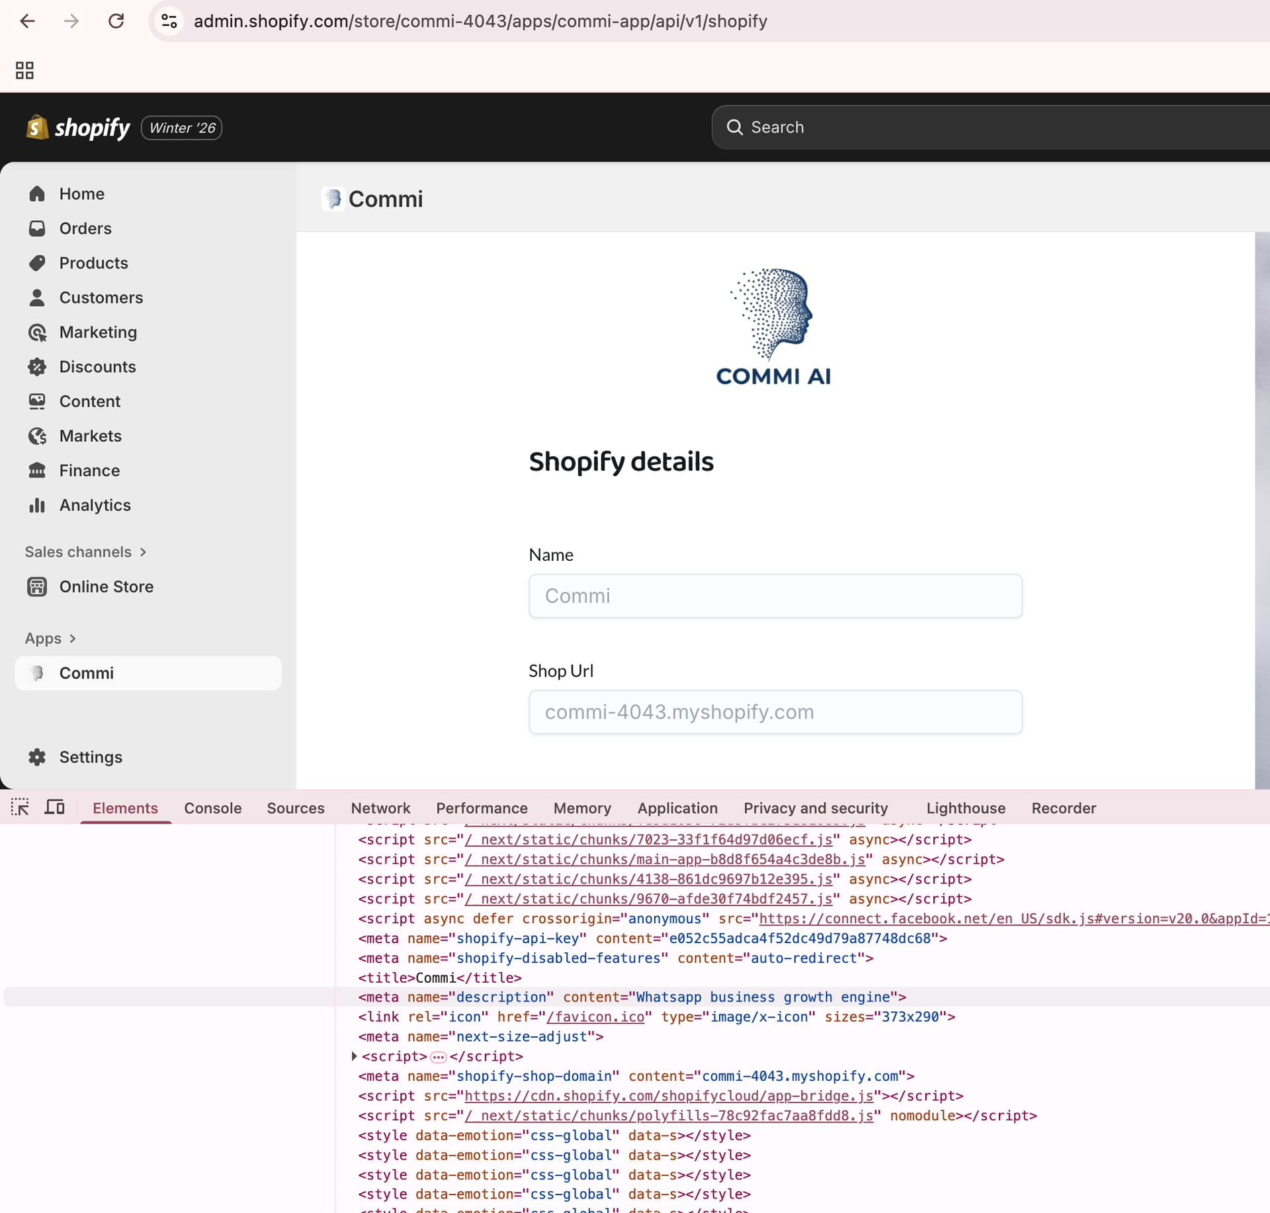The width and height of the screenshot is (1270, 1213).
Task: Switch to the Network tab in DevTools
Action: (380, 808)
